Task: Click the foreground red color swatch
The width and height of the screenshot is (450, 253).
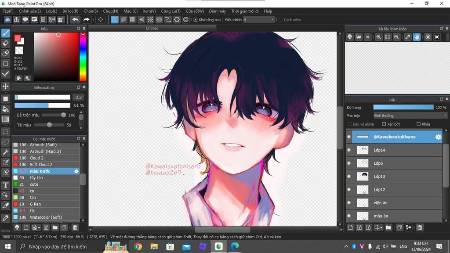Action: (x=18, y=38)
